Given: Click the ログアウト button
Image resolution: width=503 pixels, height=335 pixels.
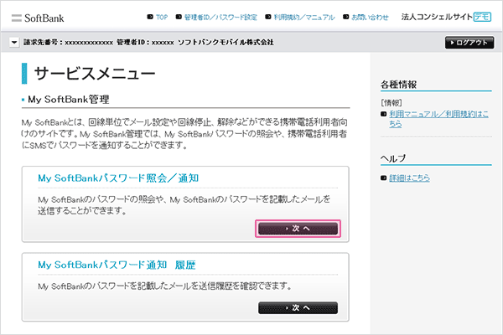Looking at the screenshot, I should 469,43.
